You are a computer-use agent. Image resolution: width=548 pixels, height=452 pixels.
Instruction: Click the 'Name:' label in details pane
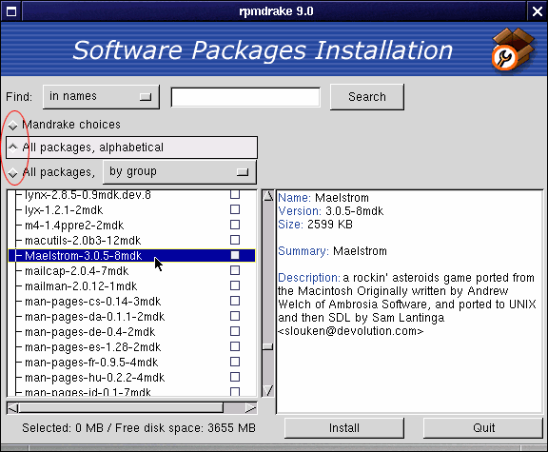pyautogui.click(x=294, y=198)
